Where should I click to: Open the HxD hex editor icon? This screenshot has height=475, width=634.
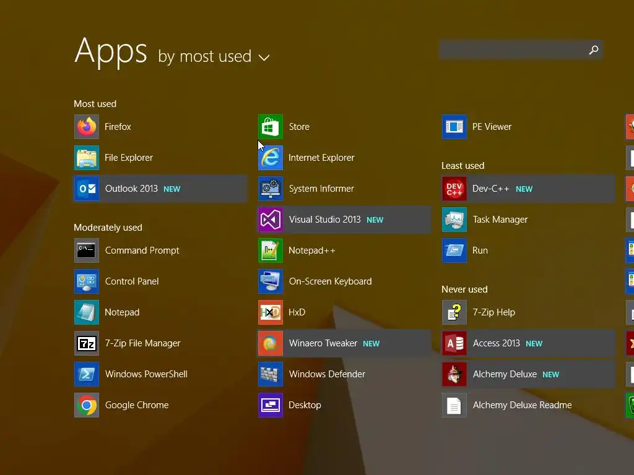pos(271,312)
